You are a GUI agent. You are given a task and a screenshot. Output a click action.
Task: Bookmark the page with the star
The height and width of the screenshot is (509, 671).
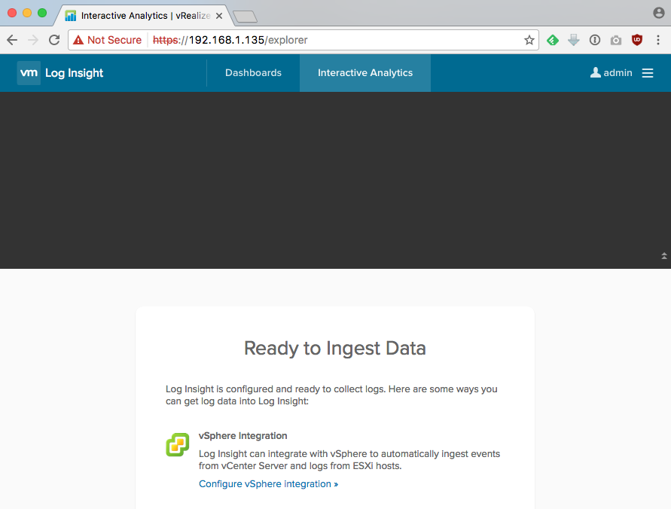(529, 39)
